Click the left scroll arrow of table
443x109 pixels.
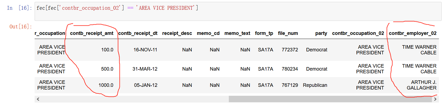click(x=38, y=99)
